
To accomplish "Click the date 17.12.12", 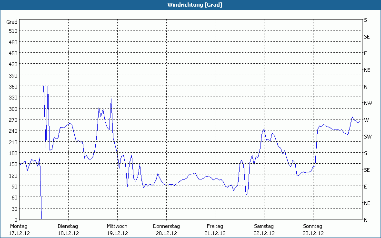I will [x=20, y=233].
